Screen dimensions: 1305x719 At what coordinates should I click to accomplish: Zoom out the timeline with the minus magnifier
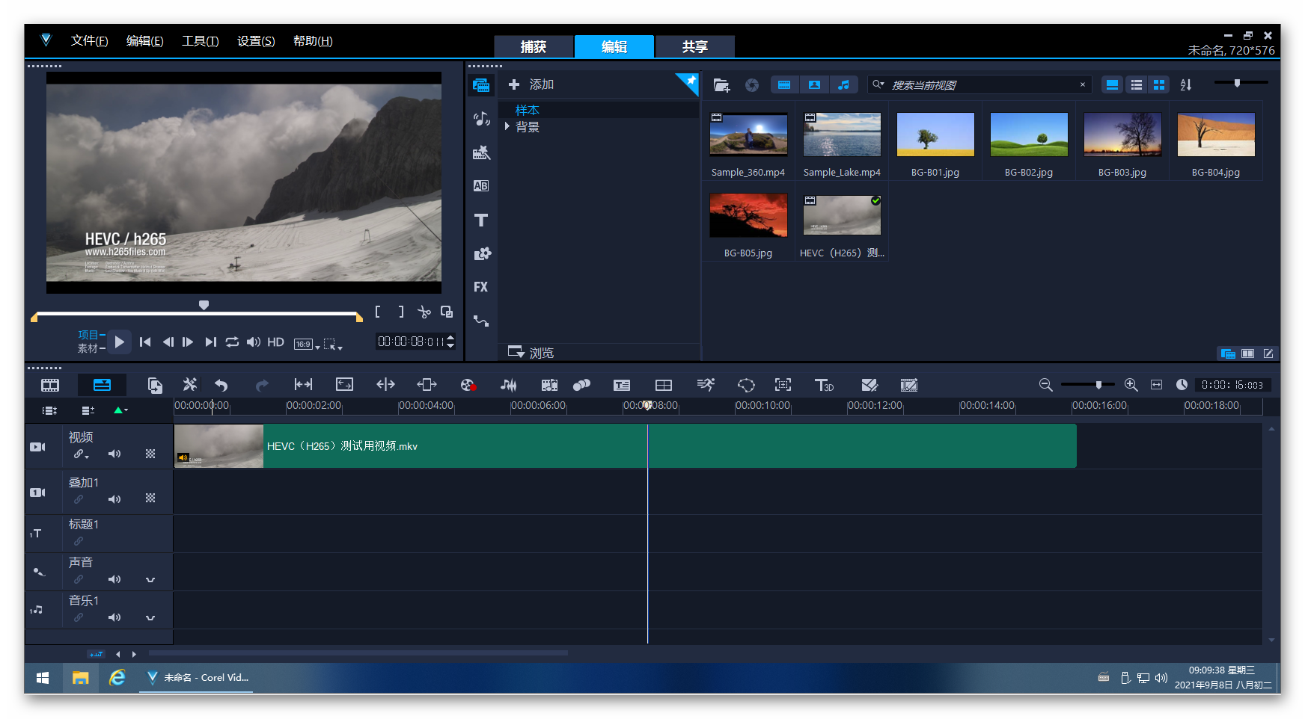coord(1046,385)
